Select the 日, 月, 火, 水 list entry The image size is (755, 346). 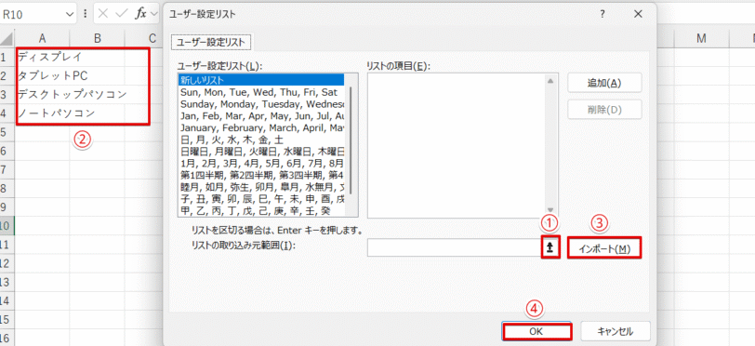tap(261, 140)
